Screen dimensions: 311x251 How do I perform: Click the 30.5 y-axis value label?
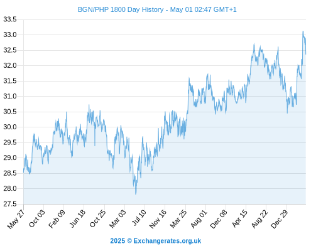click(10, 112)
